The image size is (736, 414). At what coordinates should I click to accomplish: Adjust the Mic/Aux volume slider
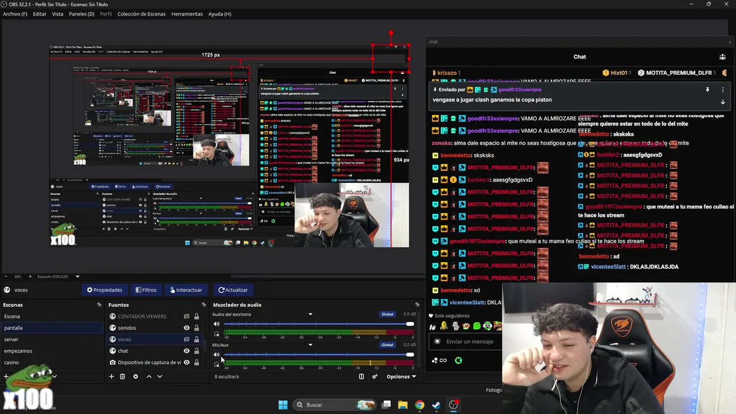(x=319, y=355)
